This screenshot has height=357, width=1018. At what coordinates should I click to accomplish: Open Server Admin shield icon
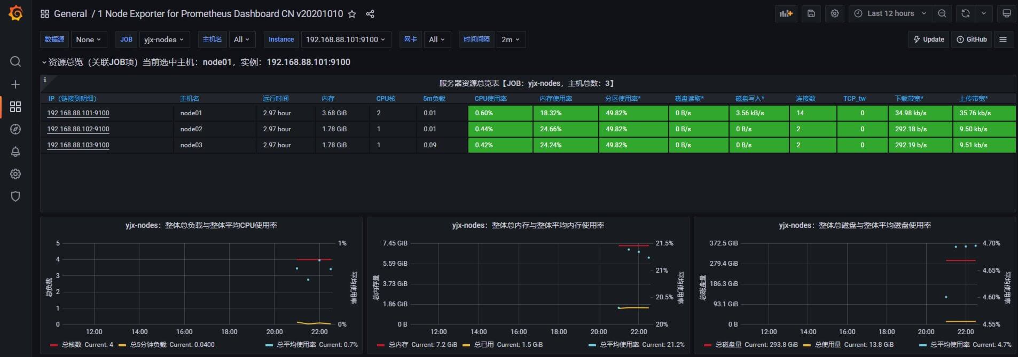pos(15,196)
